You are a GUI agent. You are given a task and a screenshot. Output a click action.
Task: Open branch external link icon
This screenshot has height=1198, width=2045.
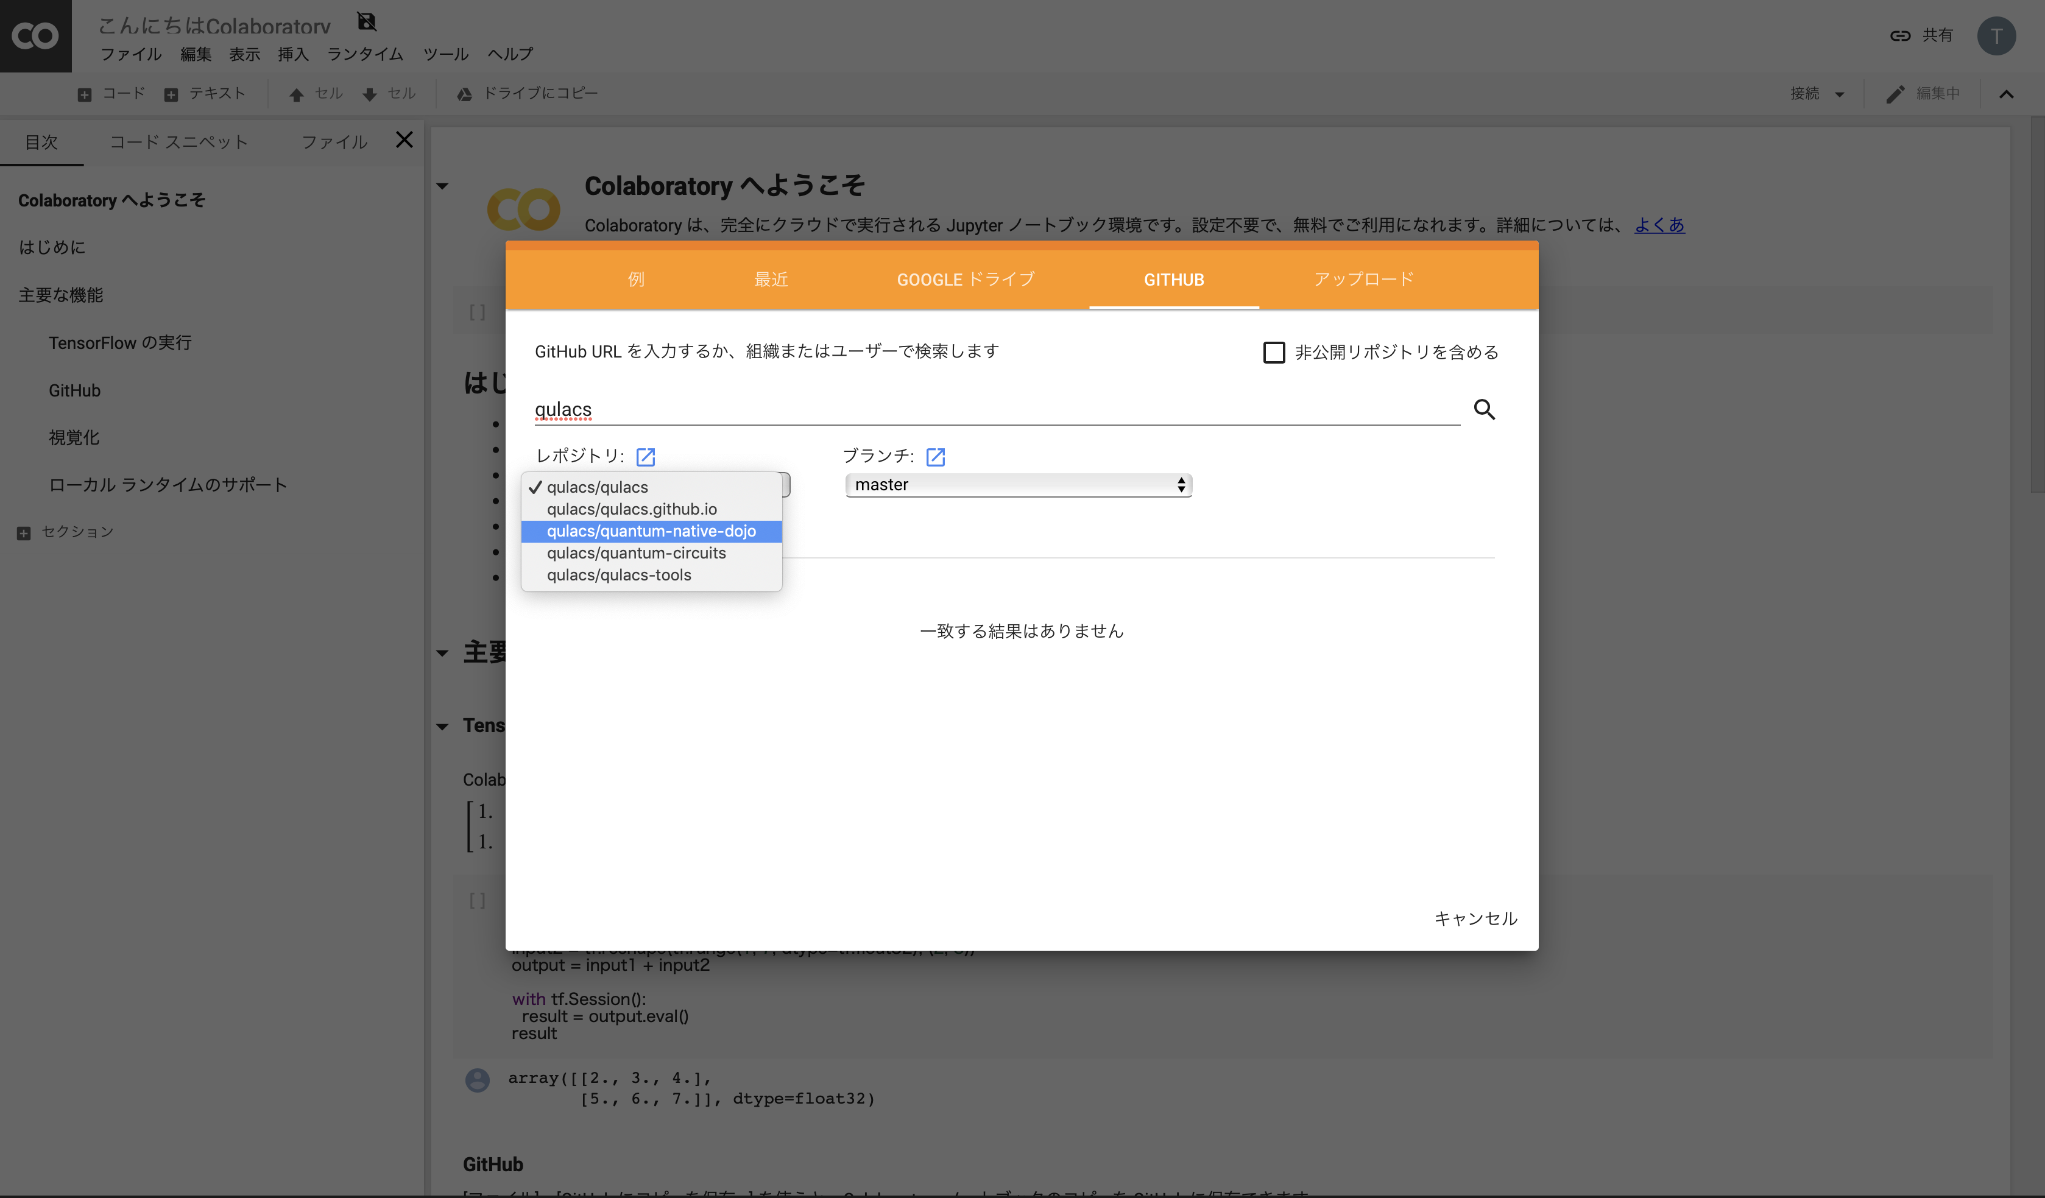(x=935, y=457)
